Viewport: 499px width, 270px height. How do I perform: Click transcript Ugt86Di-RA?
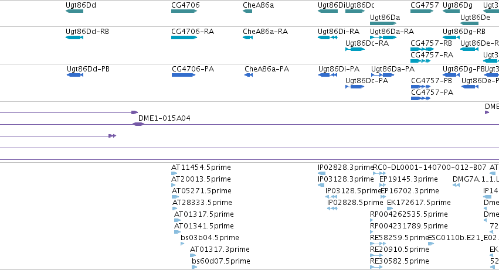pos(327,37)
